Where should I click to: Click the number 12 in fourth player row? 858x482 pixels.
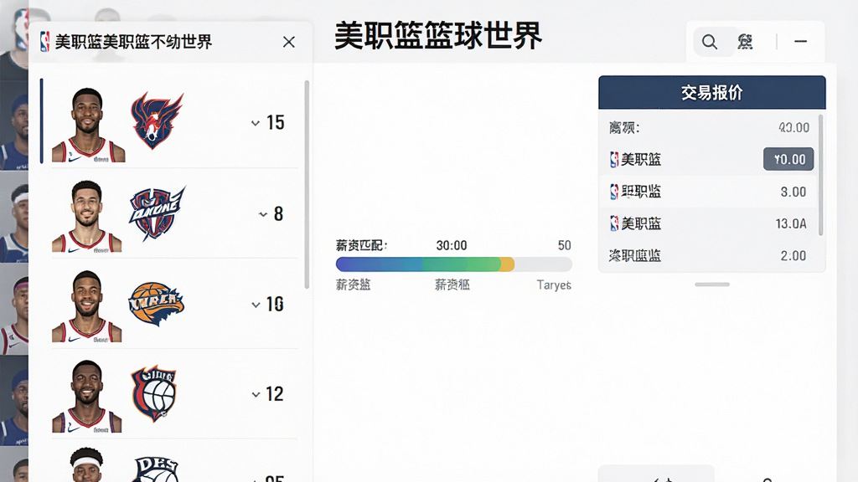[275, 394]
